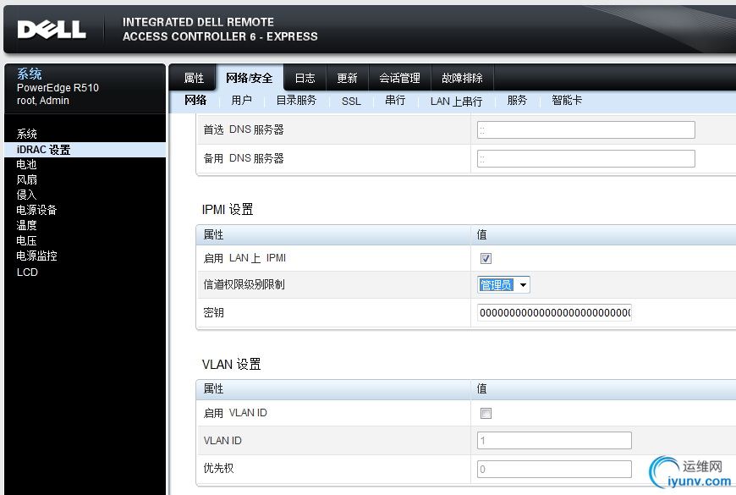Open the 信道权限级别限制 dropdown
The height and width of the screenshot is (495, 736).
[503, 285]
